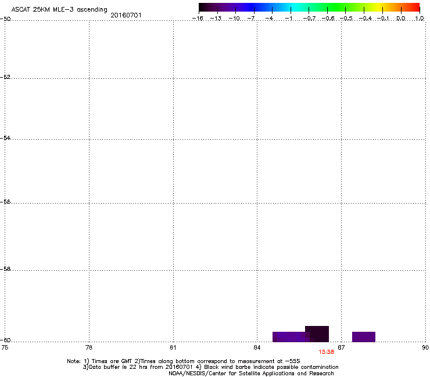Image resolution: width=430 pixels, height=377 pixels.
Task: Click the -0.5 label on the color scale
Action: (x=346, y=19)
